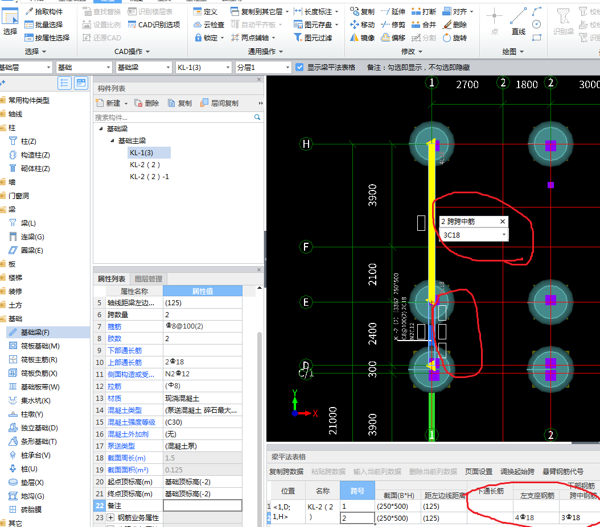600x527 pixels.
Task: Select KL-1(3) in component list
Action: coord(149,153)
